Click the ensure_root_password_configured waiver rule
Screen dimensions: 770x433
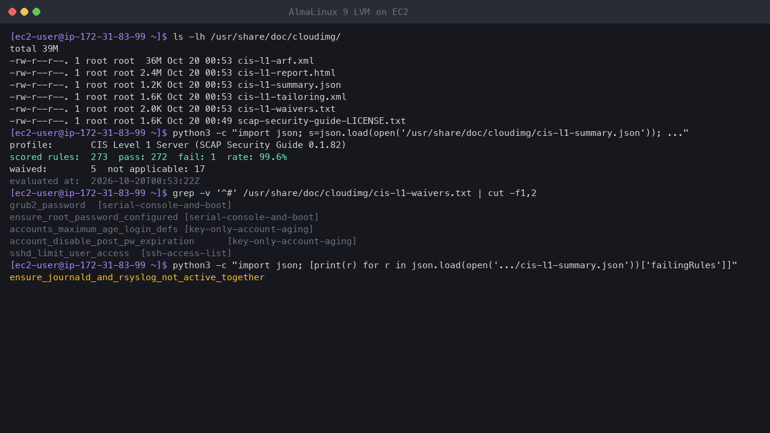click(94, 217)
